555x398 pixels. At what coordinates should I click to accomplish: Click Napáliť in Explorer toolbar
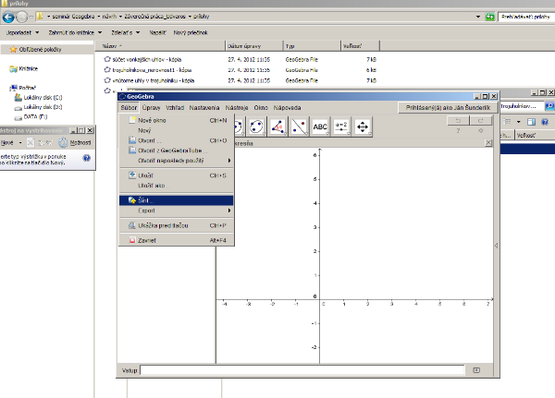point(157,32)
